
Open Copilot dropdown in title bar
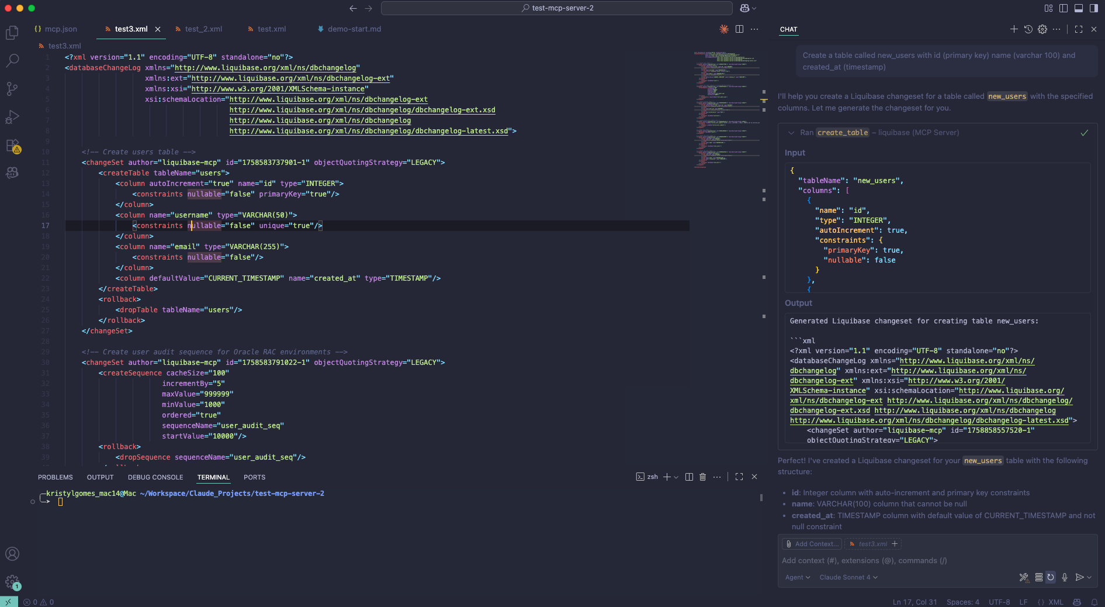click(748, 8)
